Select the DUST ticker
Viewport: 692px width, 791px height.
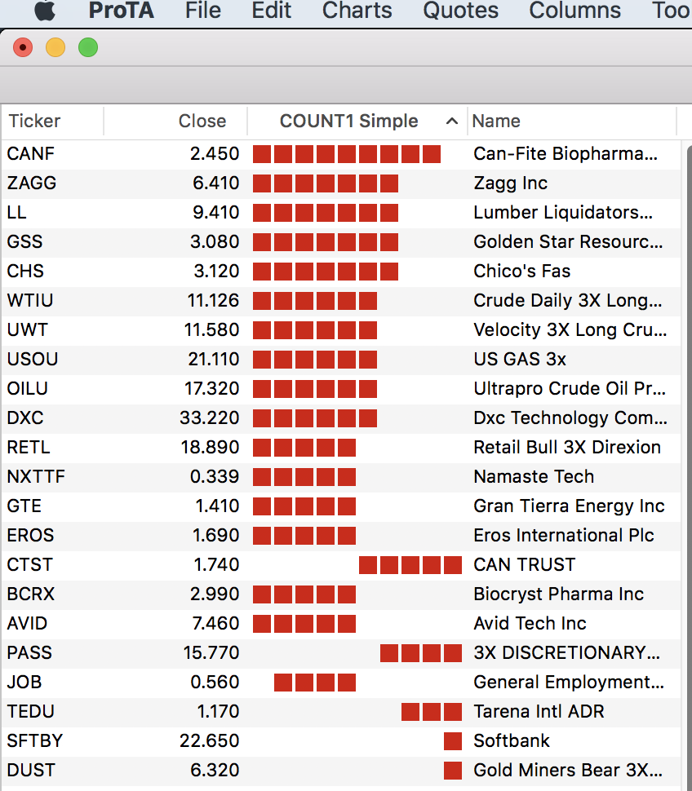[31, 771]
